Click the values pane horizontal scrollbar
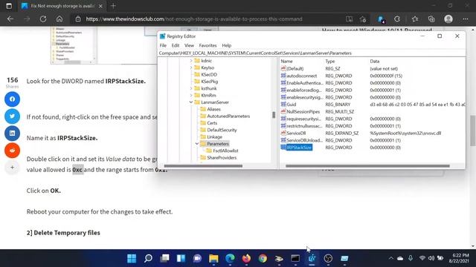476x267 pixels. [x=367, y=166]
